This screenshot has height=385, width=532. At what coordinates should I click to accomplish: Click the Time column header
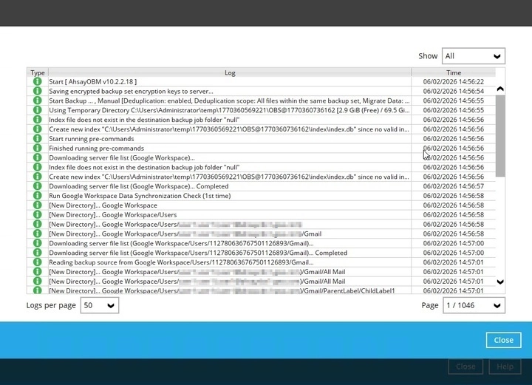(x=453, y=72)
